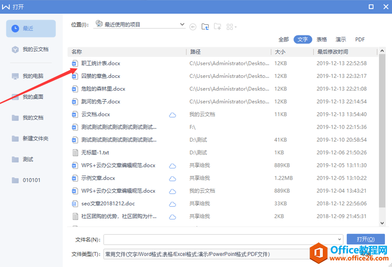The image size is (392, 267).
Task: Click the scrollbar up arrow
Action: (x=382, y=51)
